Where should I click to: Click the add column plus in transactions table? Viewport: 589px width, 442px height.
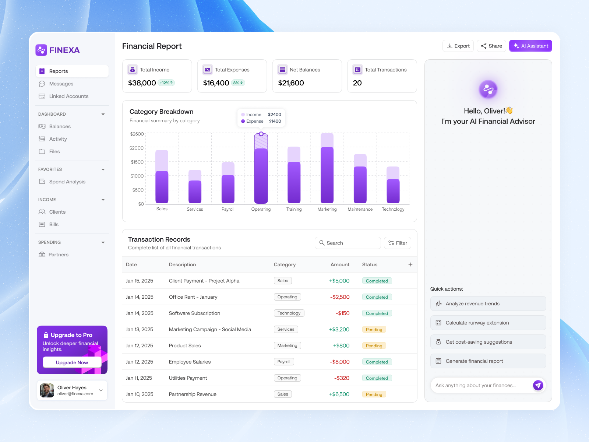(x=410, y=264)
